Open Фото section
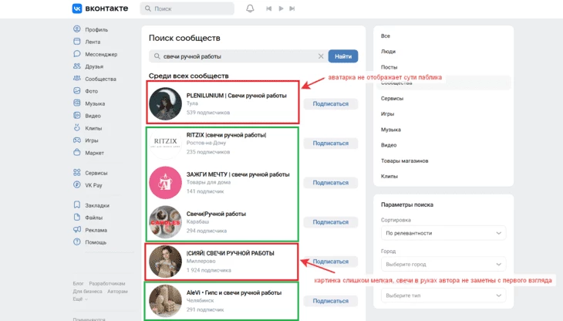This screenshot has height=321, width=563. pyautogui.click(x=86, y=91)
